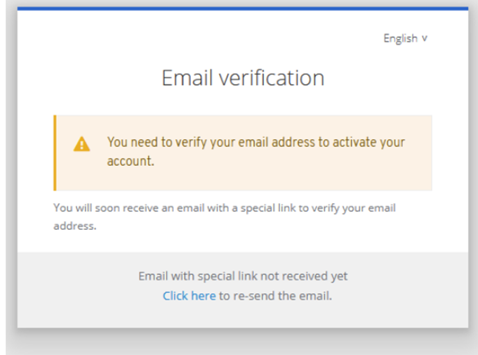The image size is (478, 355).
Task: Click the word "account." in the warning
Action: (x=131, y=161)
